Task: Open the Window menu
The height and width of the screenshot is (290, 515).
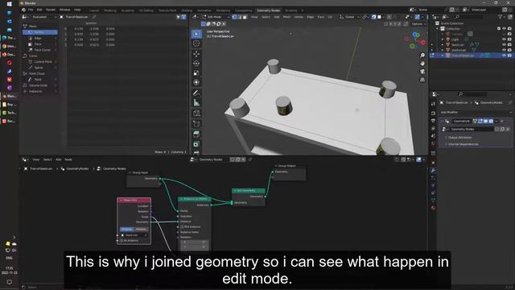Action: 64,10
